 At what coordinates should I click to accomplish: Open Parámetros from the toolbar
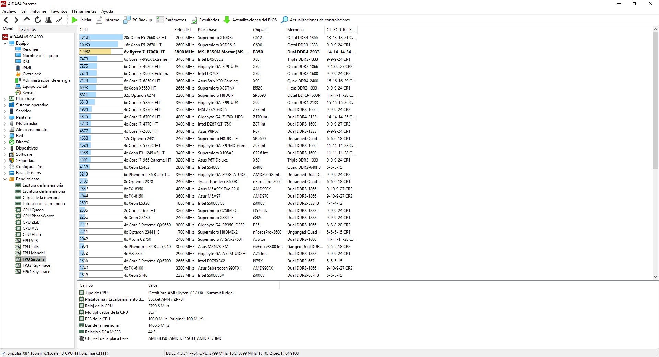pos(171,20)
